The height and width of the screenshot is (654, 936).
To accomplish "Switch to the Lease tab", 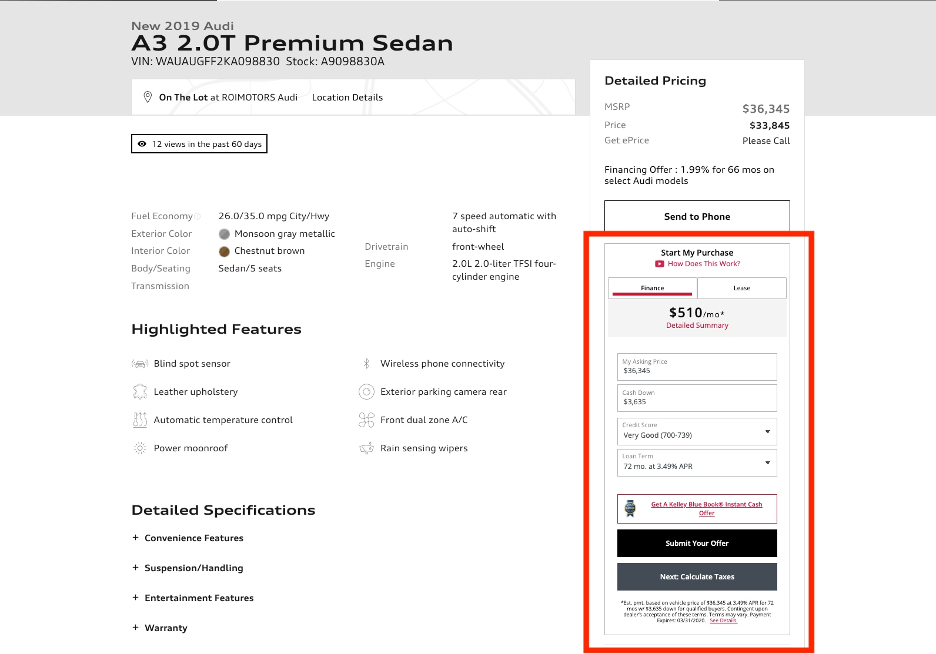I will (742, 288).
